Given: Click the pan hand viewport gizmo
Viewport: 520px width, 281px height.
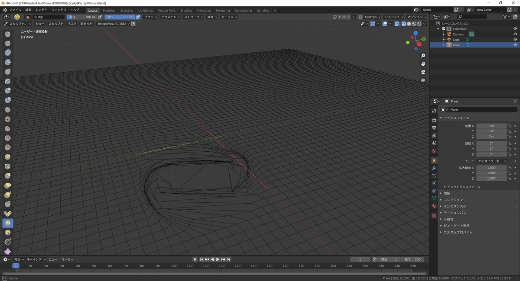Looking at the screenshot, I should [x=423, y=64].
